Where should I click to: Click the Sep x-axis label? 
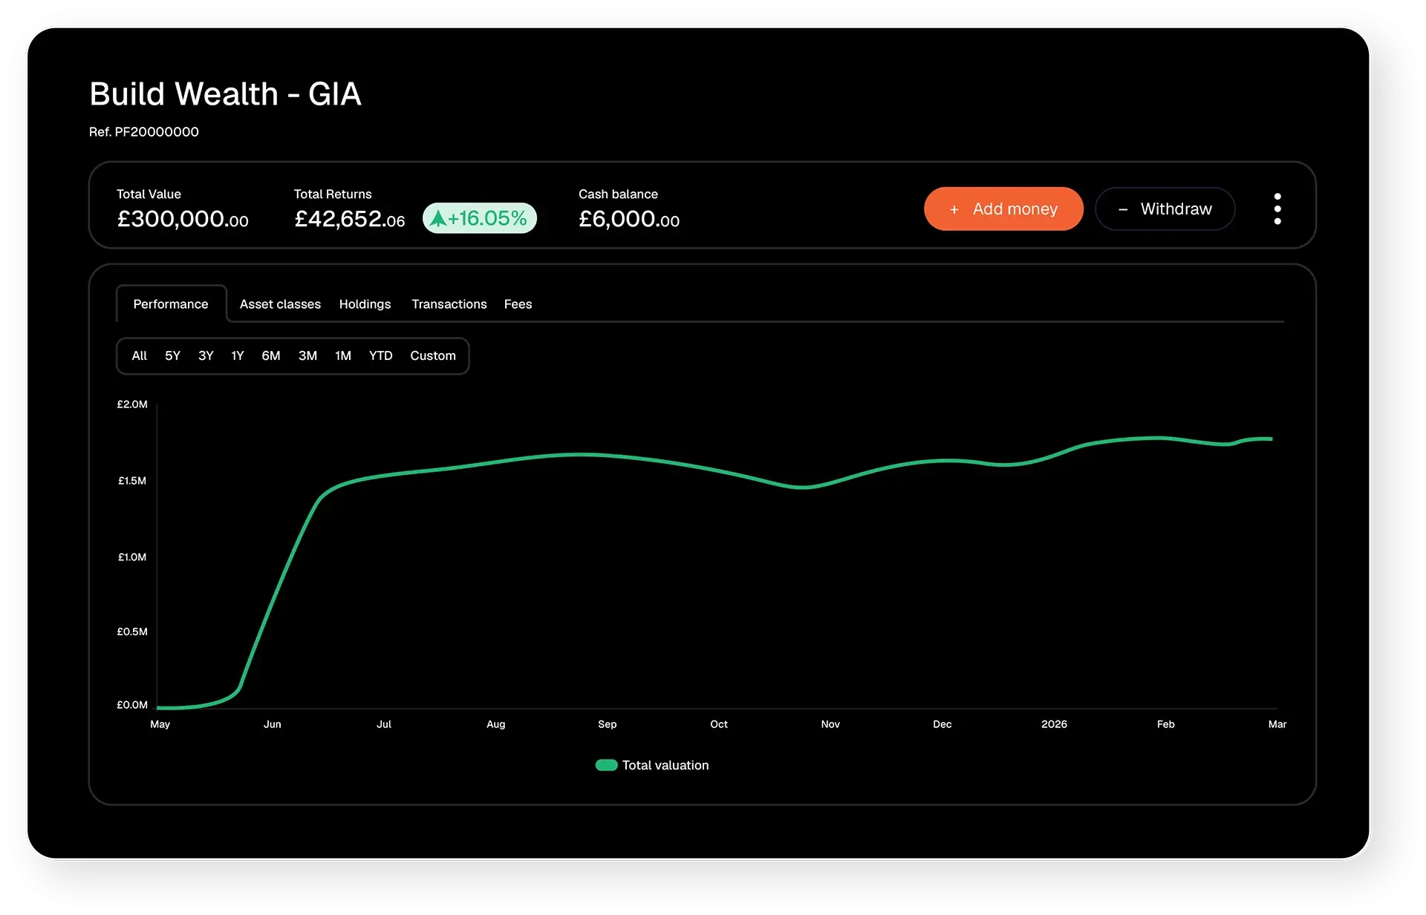pyautogui.click(x=607, y=724)
